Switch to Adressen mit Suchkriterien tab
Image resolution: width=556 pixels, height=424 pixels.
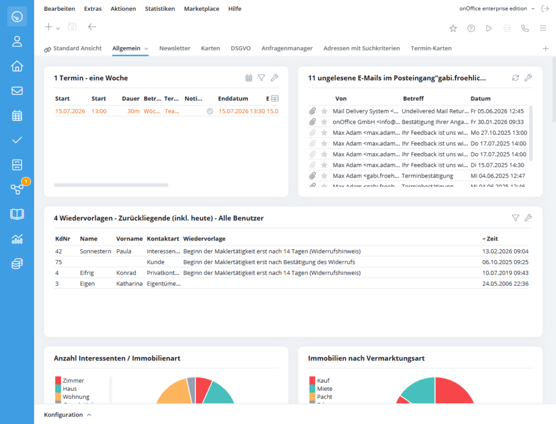(x=361, y=48)
